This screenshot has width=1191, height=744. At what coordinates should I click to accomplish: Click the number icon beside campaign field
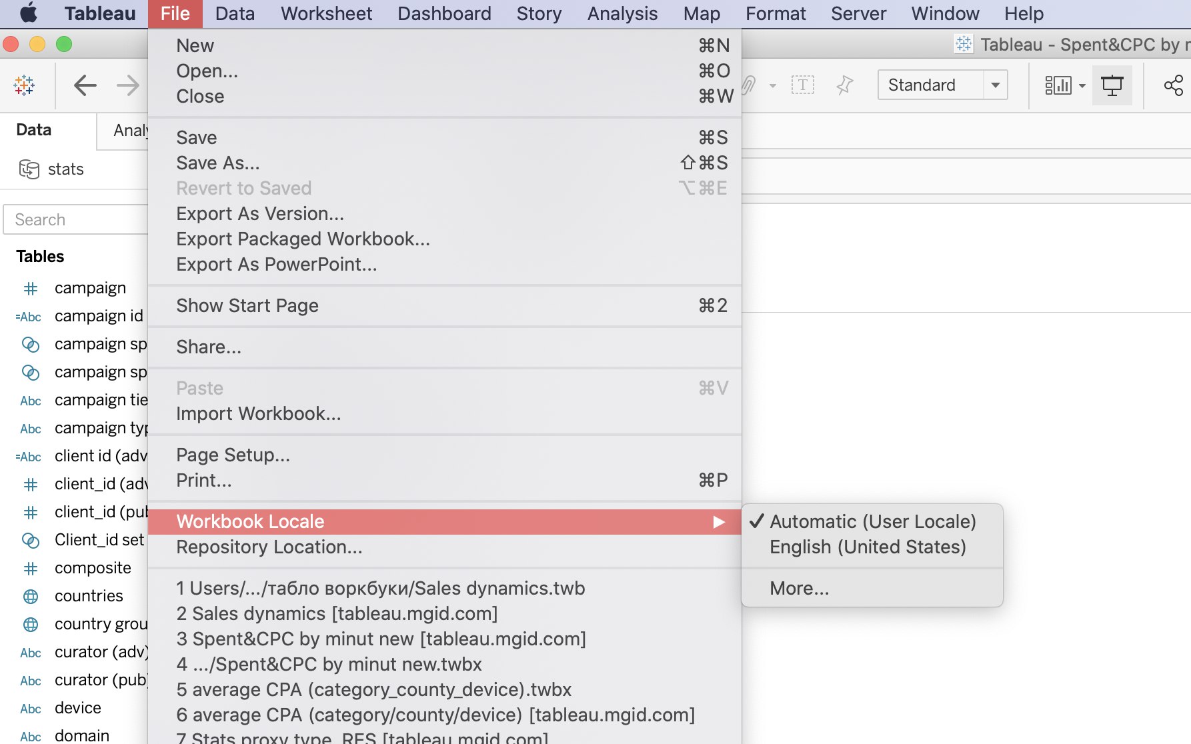point(31,289)
